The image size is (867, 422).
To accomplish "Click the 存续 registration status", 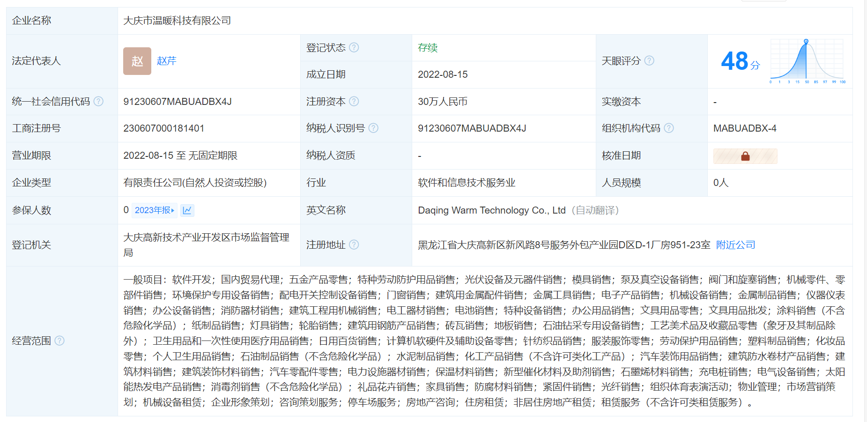I will pos(428,47).
